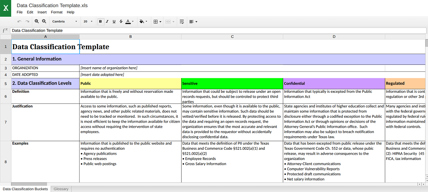This screenshot has width=428, height=192.
Task: Zoom in on the spreadsheet
Action: click(37, 22)
